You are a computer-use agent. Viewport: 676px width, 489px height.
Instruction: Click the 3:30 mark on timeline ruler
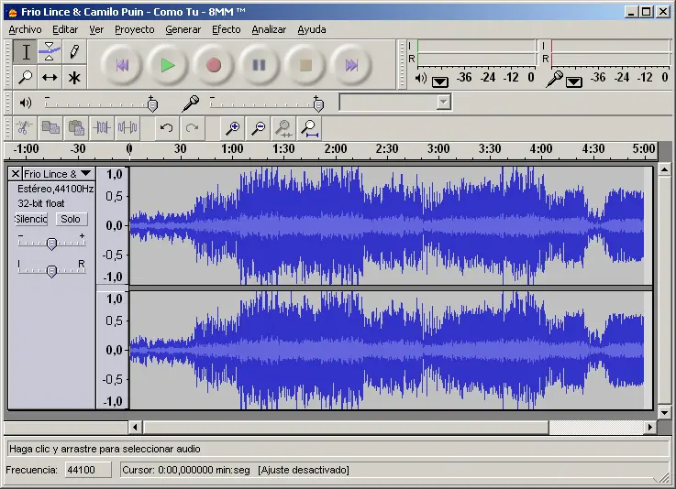490,149
